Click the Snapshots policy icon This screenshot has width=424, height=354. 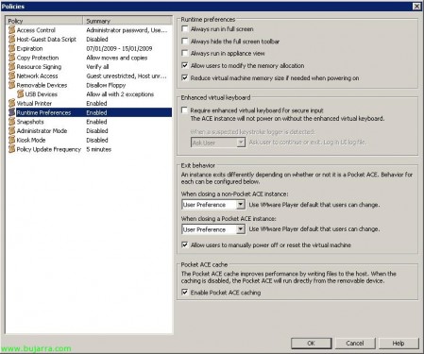11,122
